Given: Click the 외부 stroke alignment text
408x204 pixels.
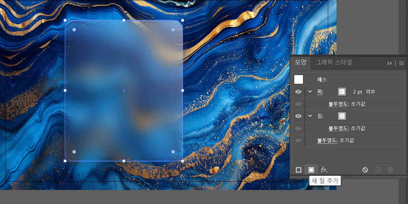Looking at the screenshot, I should coord(370,92).
